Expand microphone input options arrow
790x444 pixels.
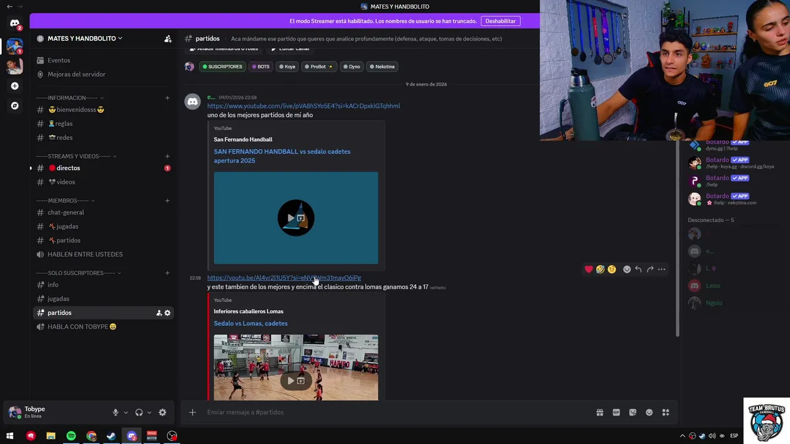click(x=126, y=413)
